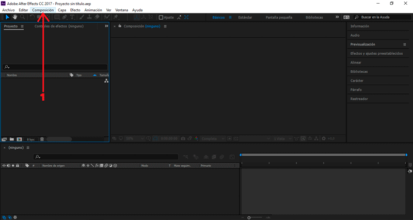Toggle the lock column header in timeline
Image resolution: width=413 pixels, height=220 pixels.
[x=18, y=165]
